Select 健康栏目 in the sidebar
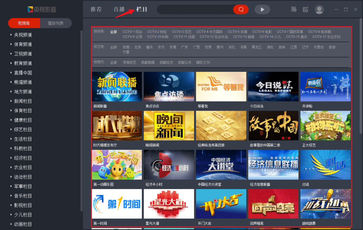 click(x=23, y=120)
